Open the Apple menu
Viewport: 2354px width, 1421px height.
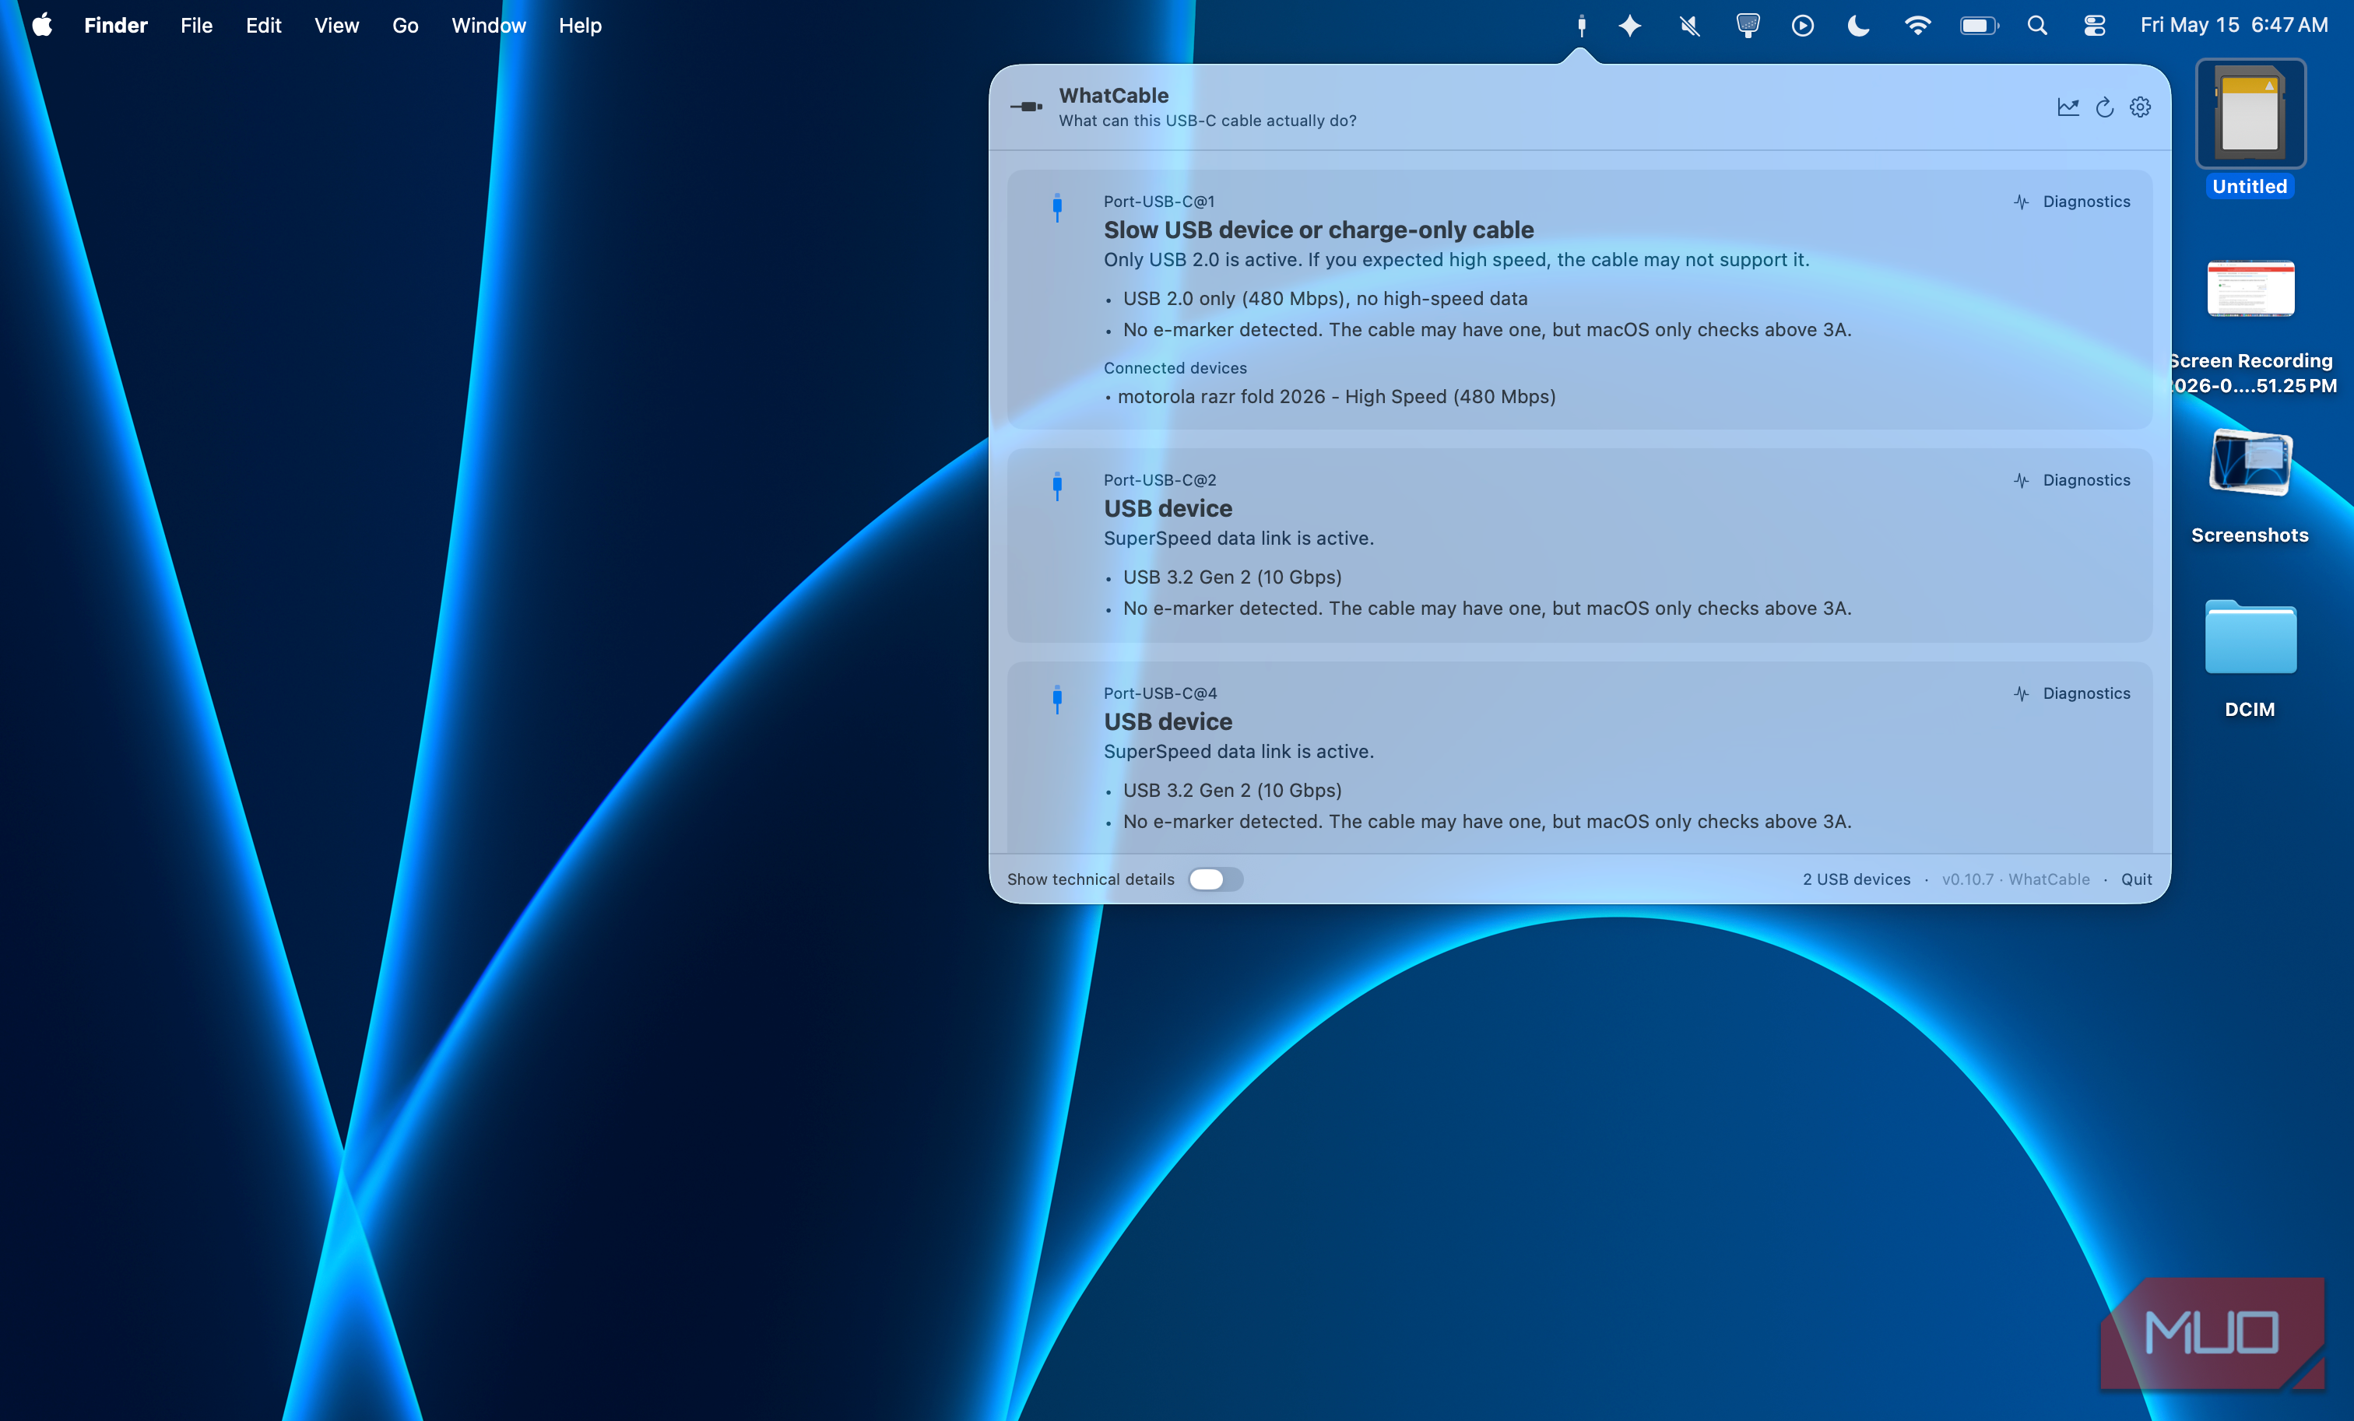tap(42, 26)
